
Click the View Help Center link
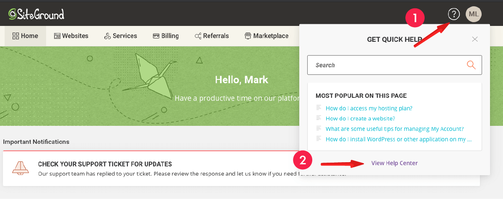pyautogui.click(x=394, y=163)
